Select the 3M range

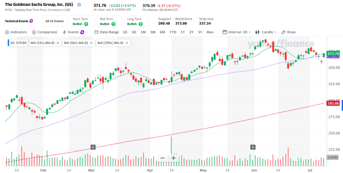tap(153, 32)
